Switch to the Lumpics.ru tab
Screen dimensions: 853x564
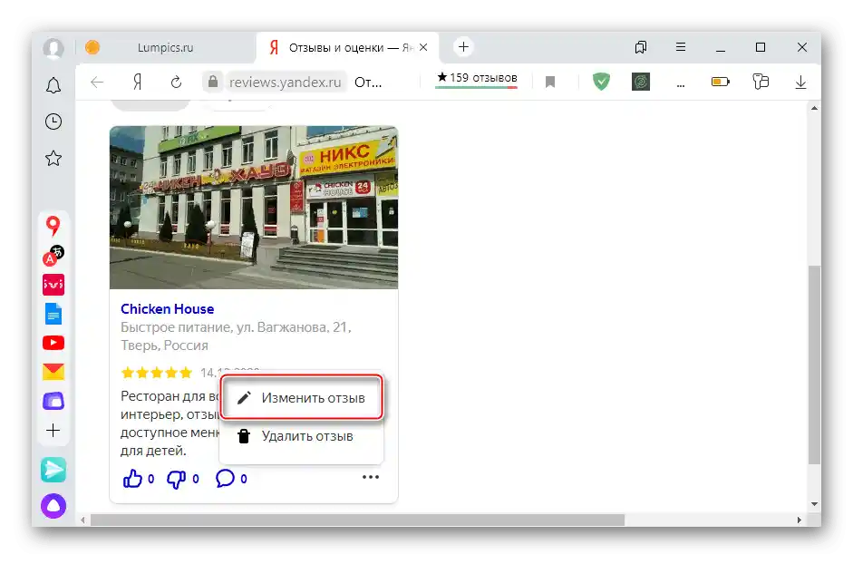pyautogui.click(x=165, y=48)
